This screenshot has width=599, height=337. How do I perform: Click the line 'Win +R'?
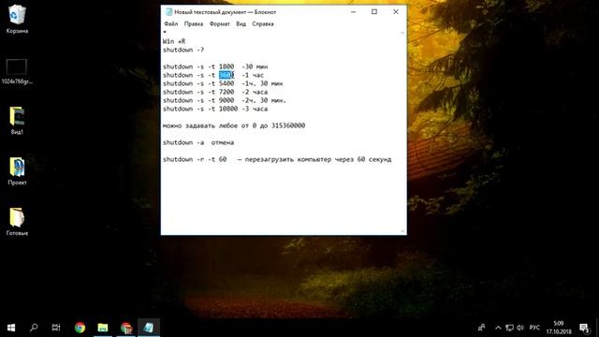[174, 41]
